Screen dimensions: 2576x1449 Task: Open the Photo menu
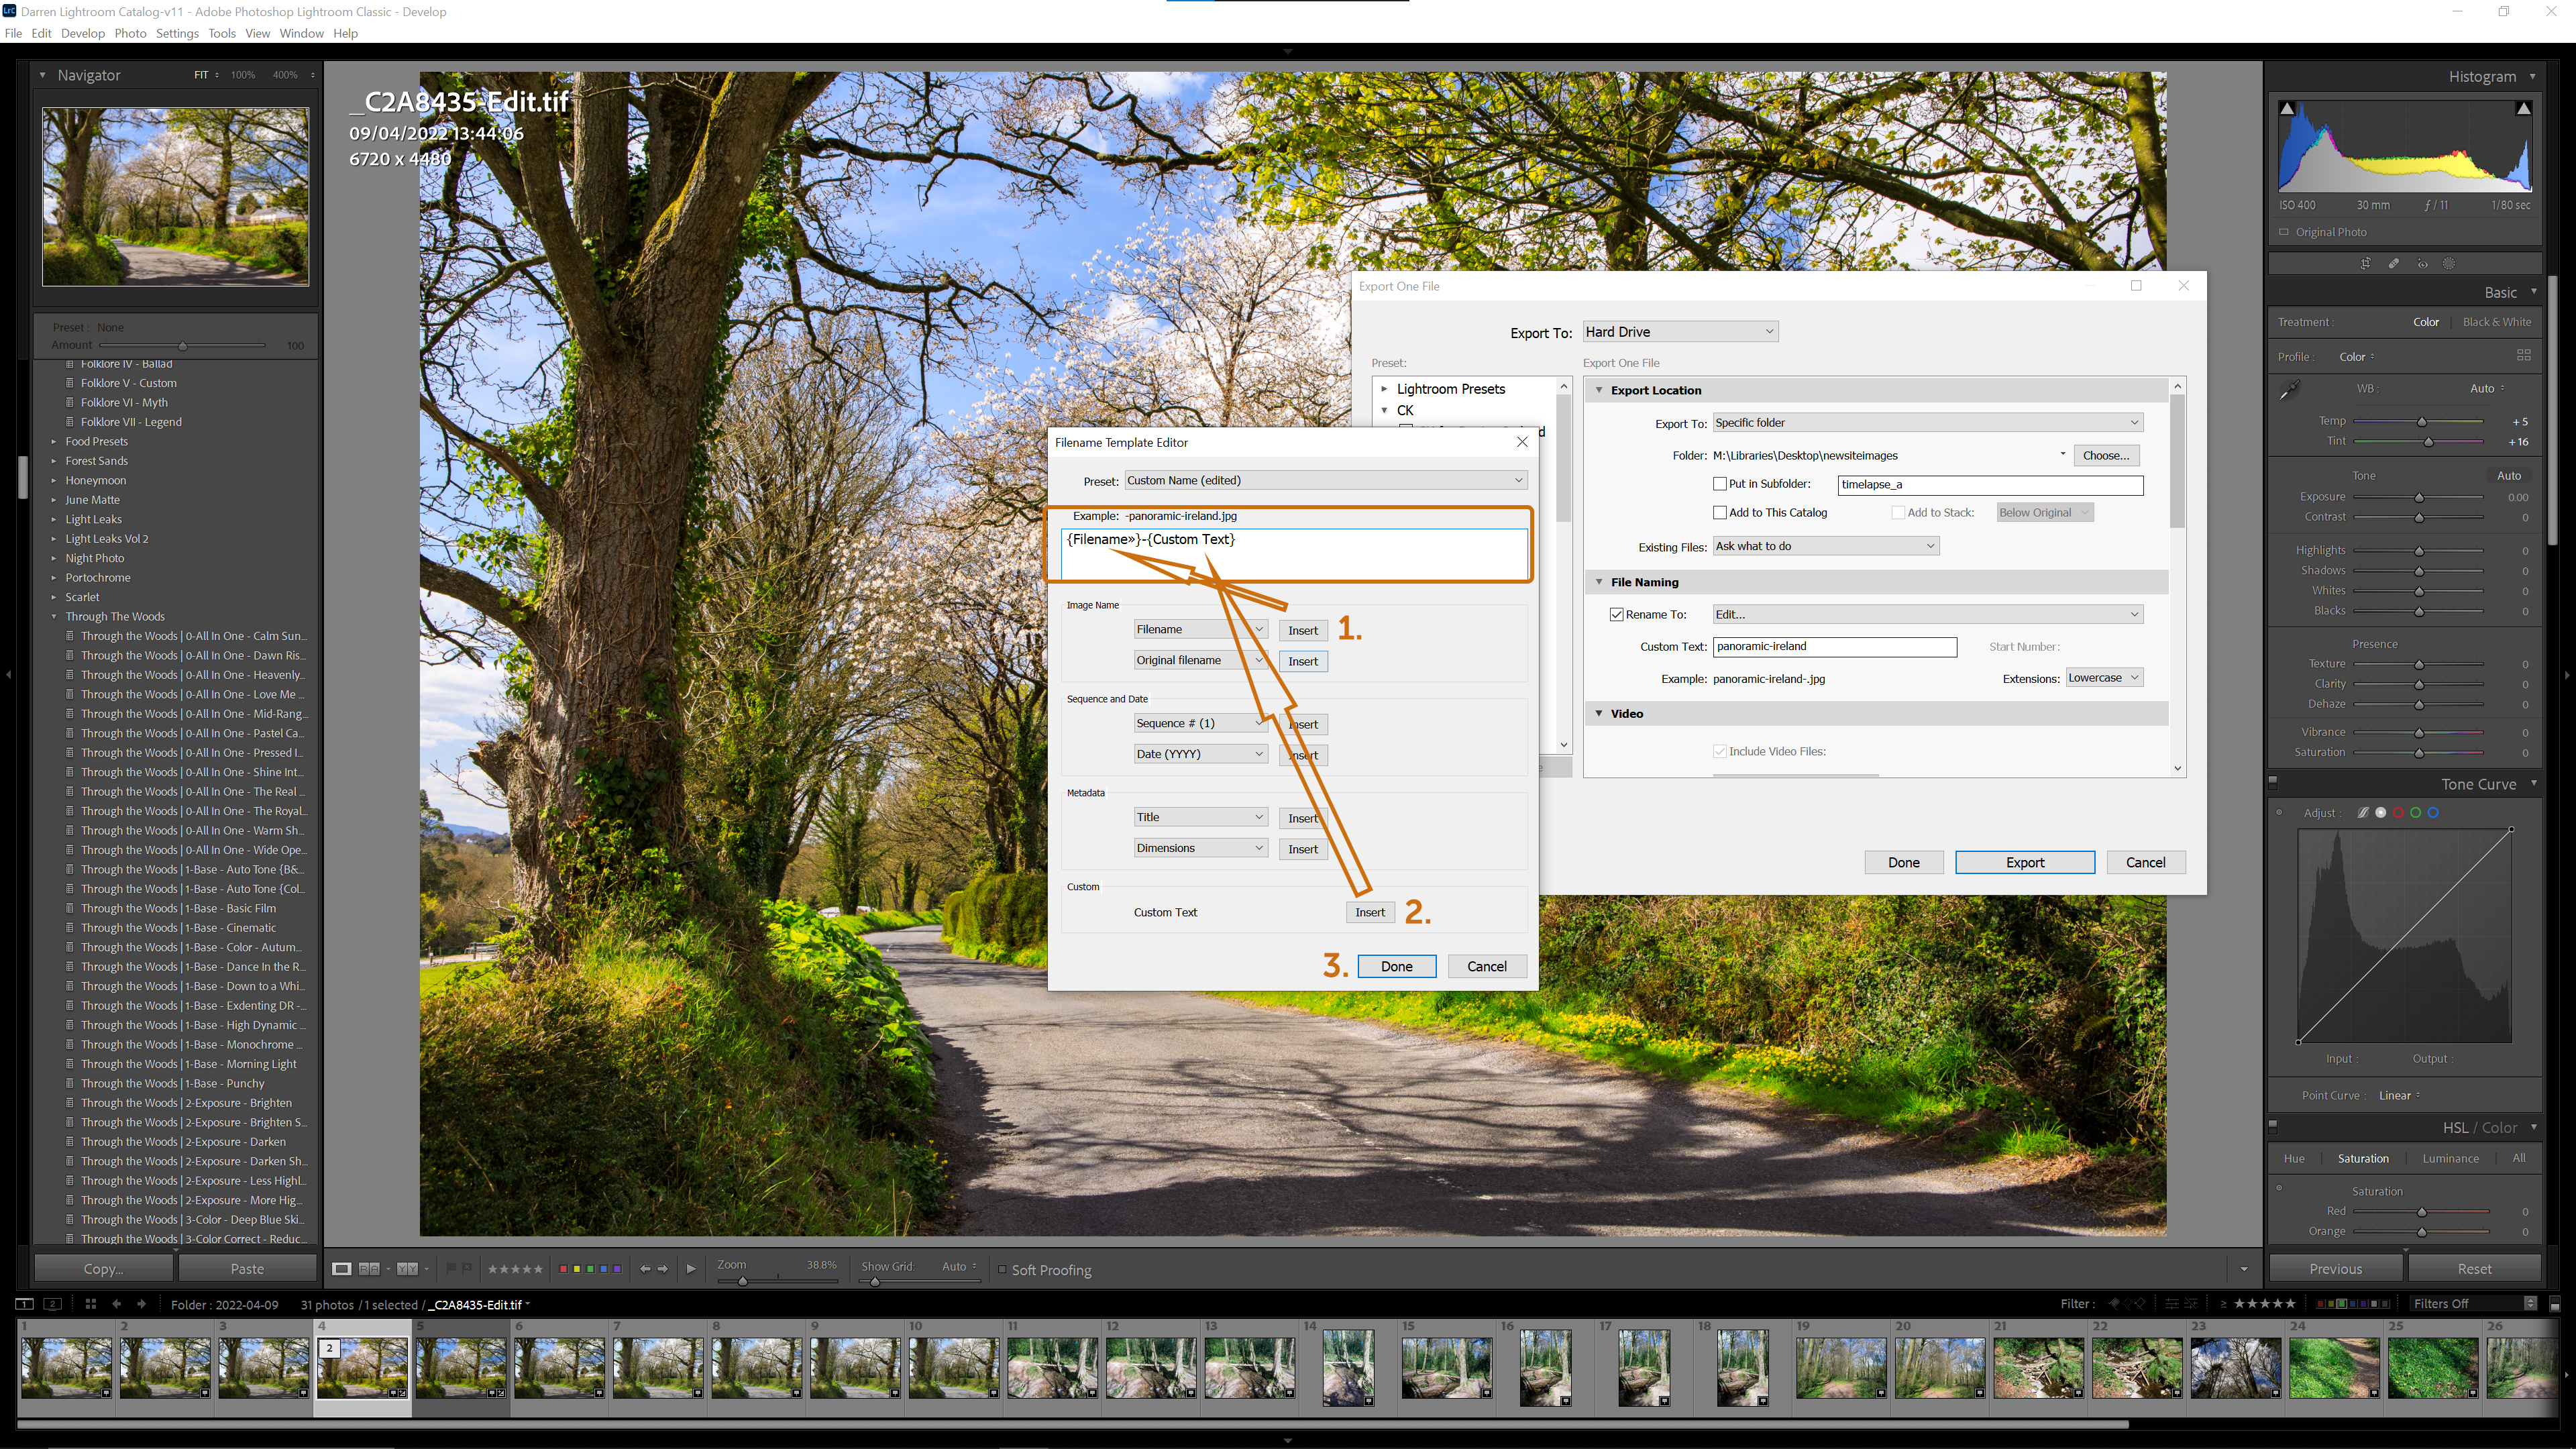click(x=130, y=33)
